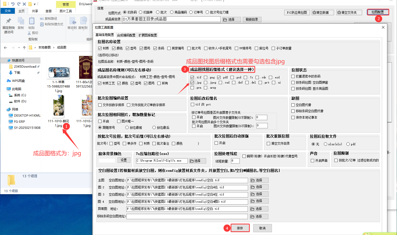Switch to the 合成编码配置 tab
397x235 pixels.
coord(126,35)
